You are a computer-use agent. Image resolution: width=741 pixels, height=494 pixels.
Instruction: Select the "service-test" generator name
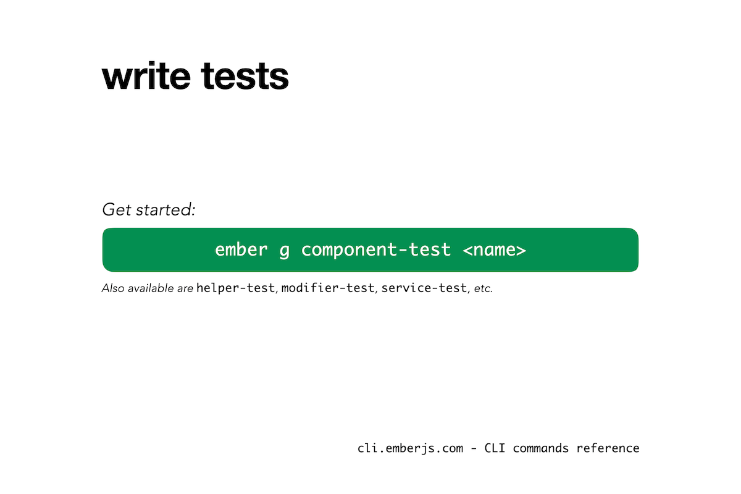(x=424, y=288)
